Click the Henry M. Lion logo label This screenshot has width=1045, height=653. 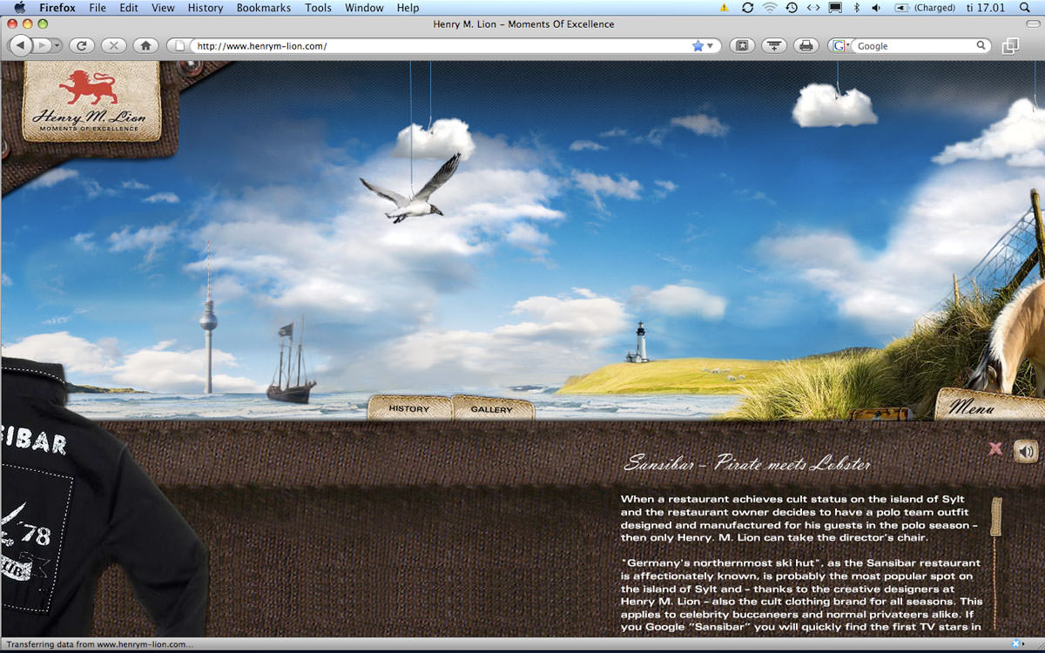tap(91, 101)
